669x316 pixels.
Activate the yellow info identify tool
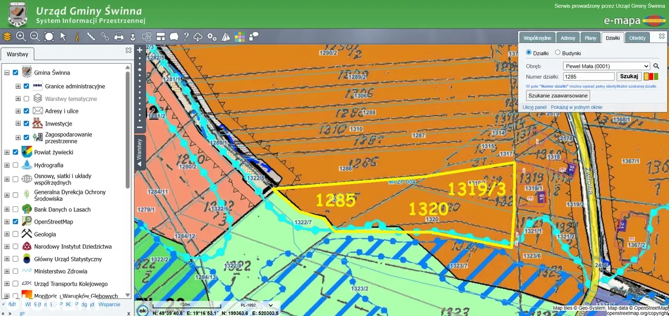(77, 37)
